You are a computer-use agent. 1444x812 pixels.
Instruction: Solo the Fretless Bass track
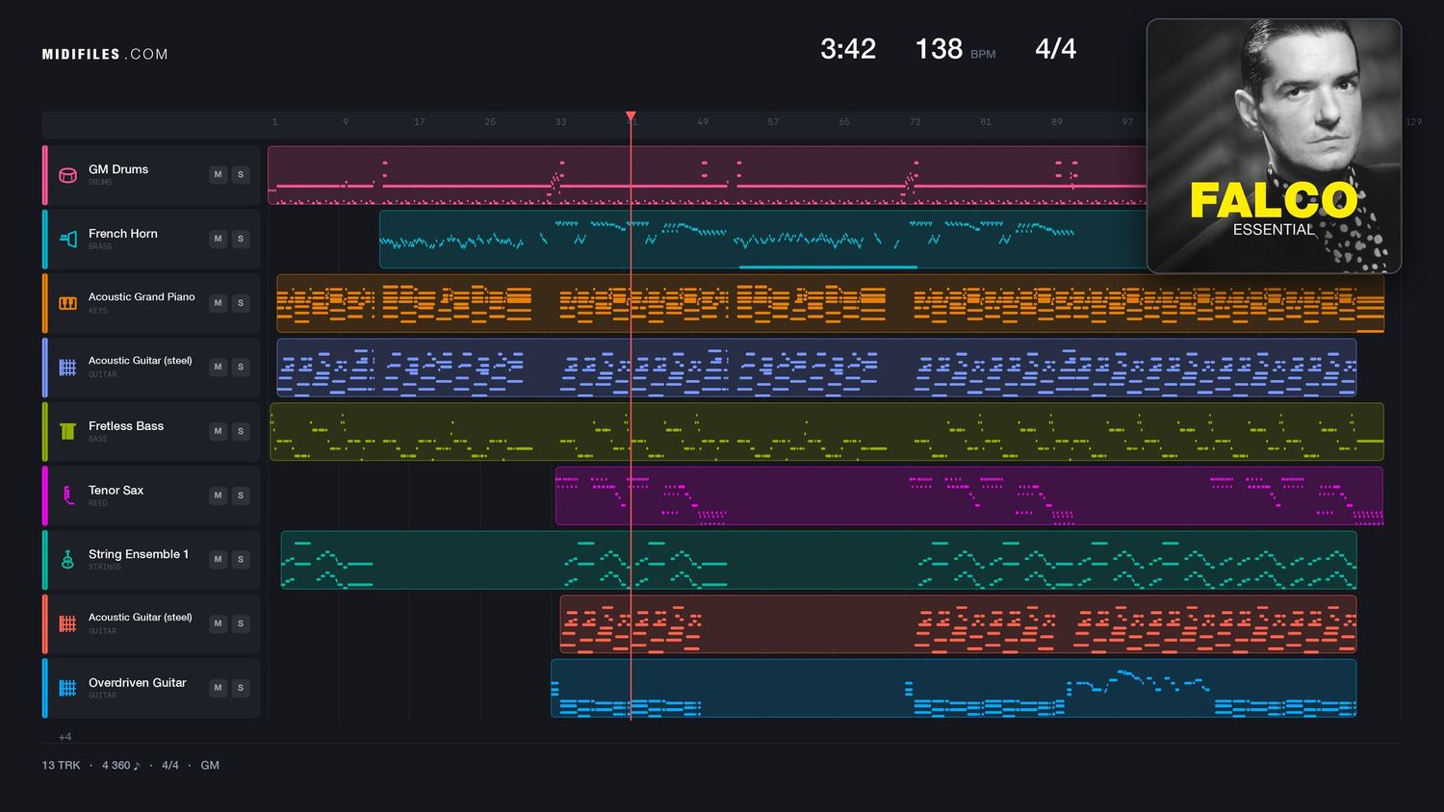[x=241, y=431]
